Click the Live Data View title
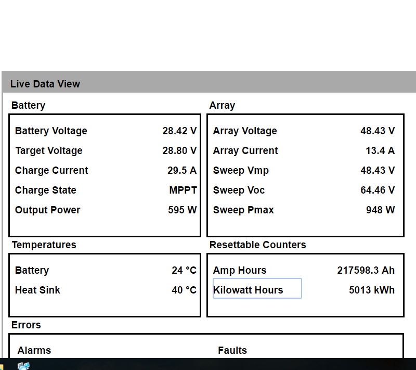Image resolution: width=416 pixels, height=370 pixels. pos(45,84)
